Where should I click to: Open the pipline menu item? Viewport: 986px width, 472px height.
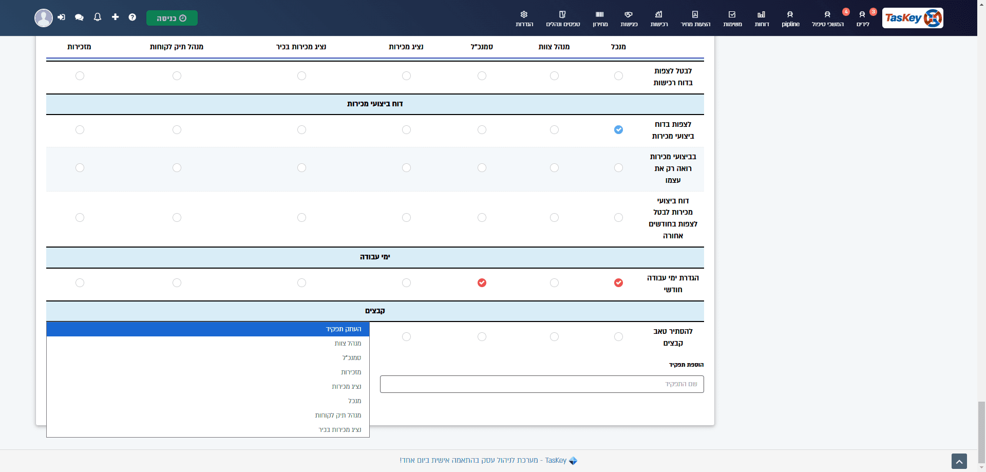[790, 18]
